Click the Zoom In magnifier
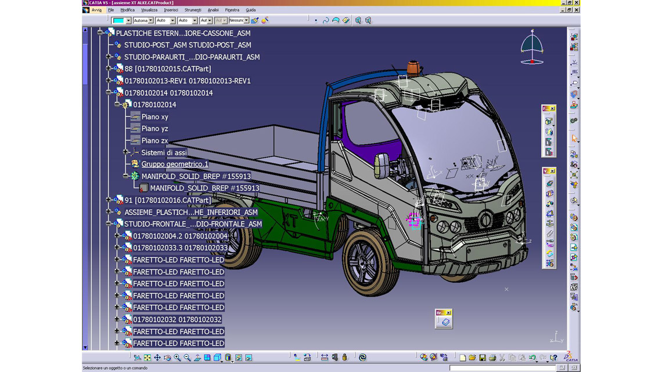 point(177,358)
